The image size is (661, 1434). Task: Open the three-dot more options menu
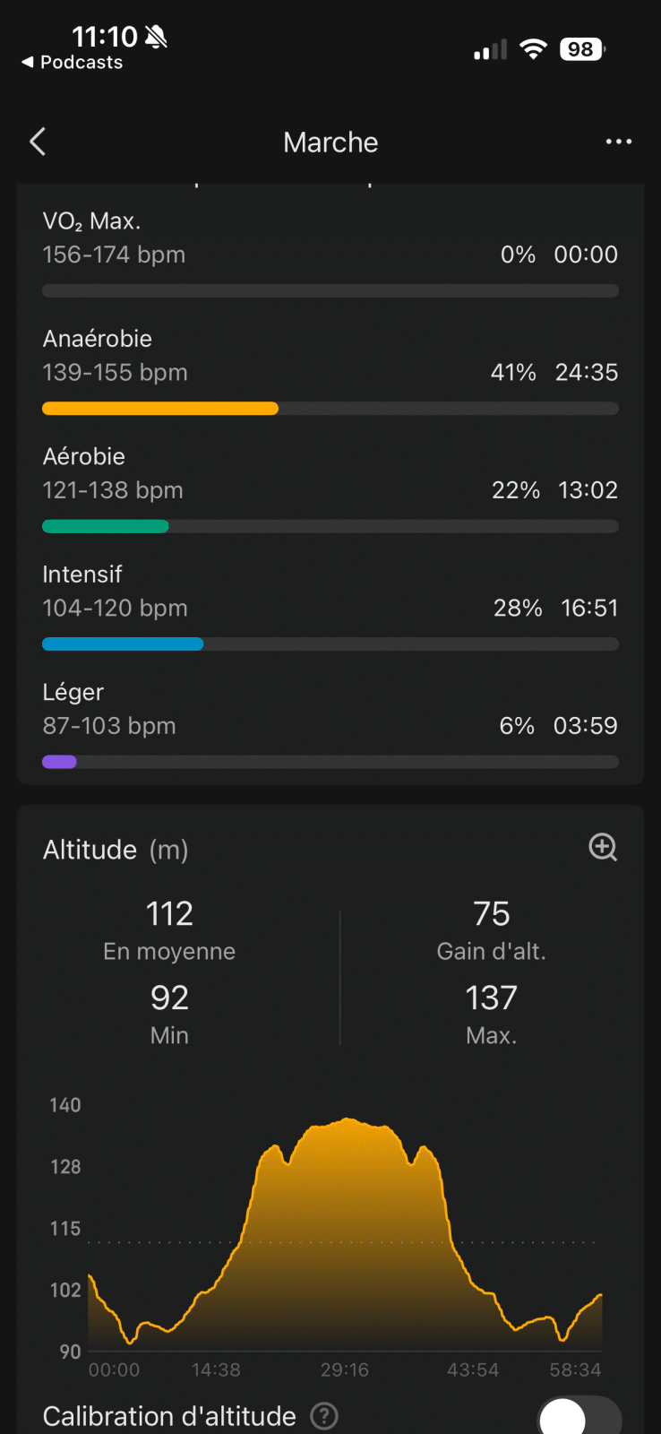point(618,142)
